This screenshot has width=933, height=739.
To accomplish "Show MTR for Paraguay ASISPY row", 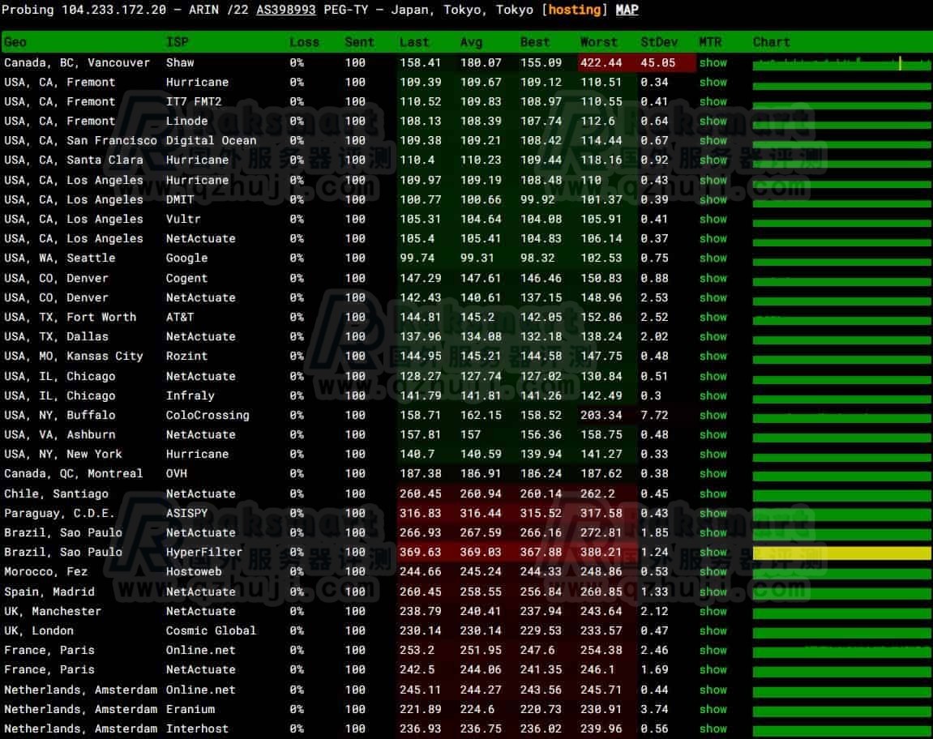I will (x=713, y=513).
